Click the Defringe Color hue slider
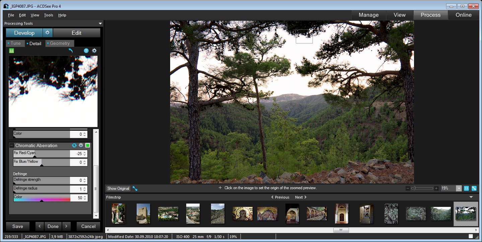This screenshot has height=242, width=482. 42,200
